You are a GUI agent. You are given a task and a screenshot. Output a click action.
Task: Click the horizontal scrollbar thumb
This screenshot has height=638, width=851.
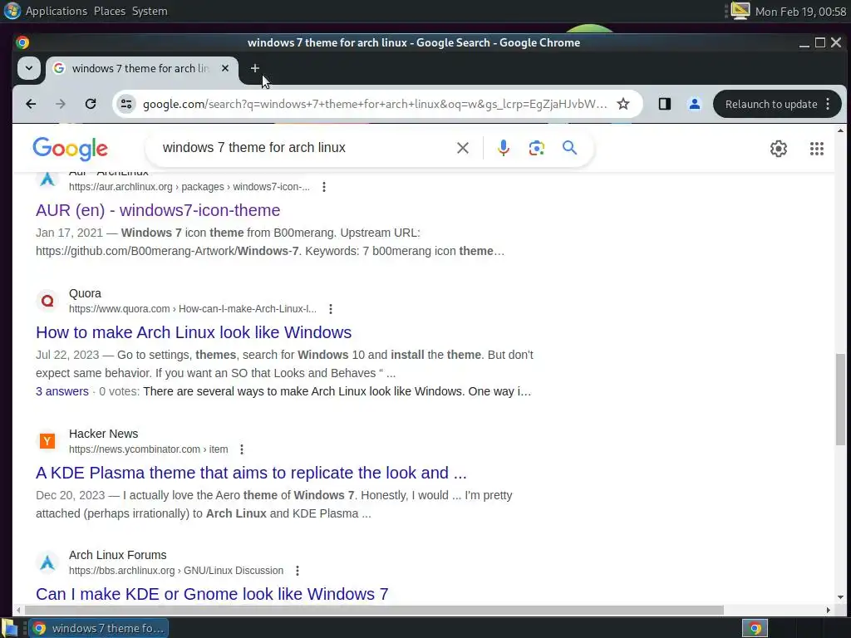point(373,610)
